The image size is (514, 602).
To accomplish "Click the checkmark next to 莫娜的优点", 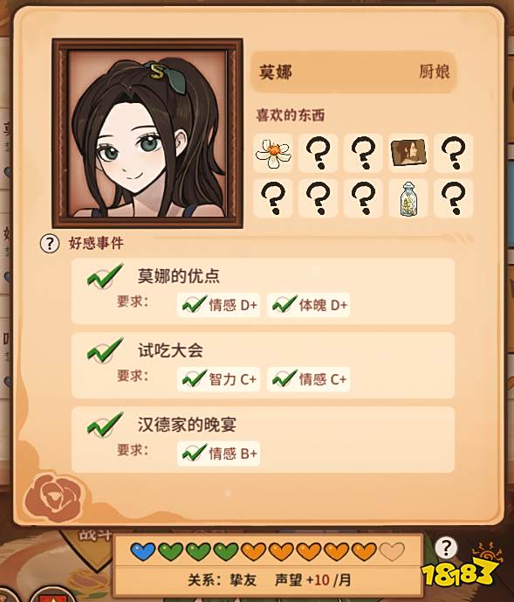I will (105, 275).
